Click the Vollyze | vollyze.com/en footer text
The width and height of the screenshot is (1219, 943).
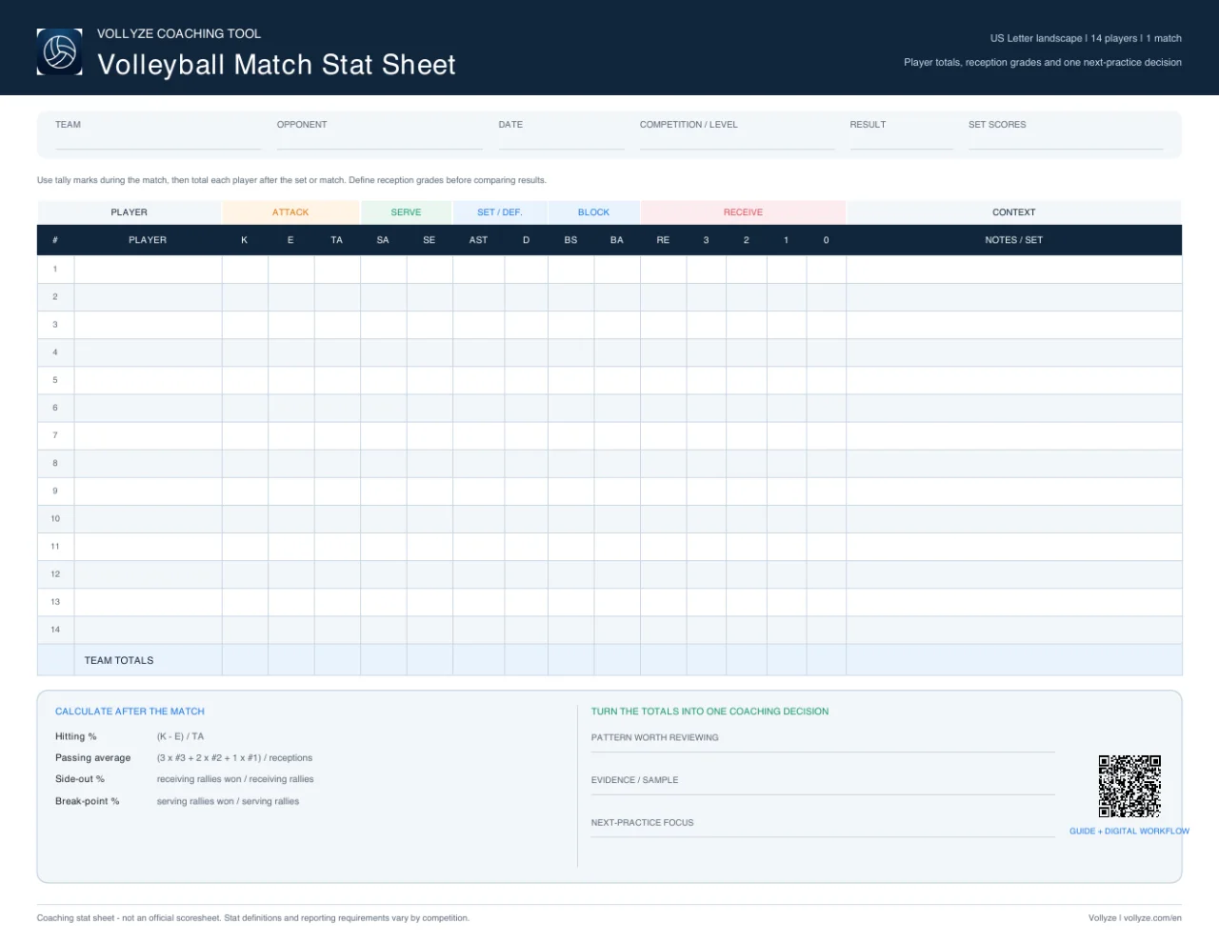1135,918
